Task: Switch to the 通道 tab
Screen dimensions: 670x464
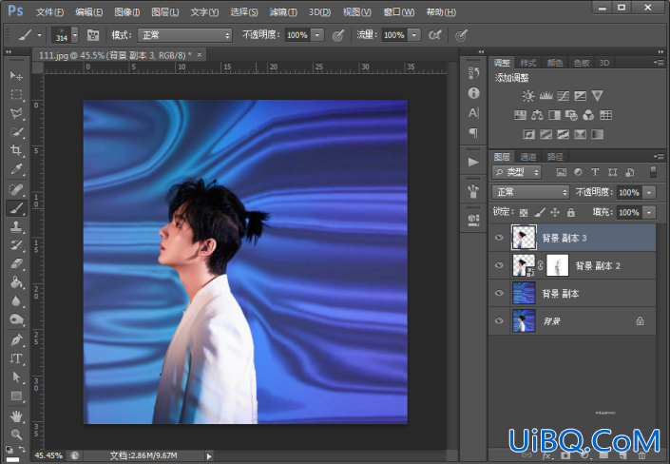Action: pyautogui.click(x=528, y=157)
